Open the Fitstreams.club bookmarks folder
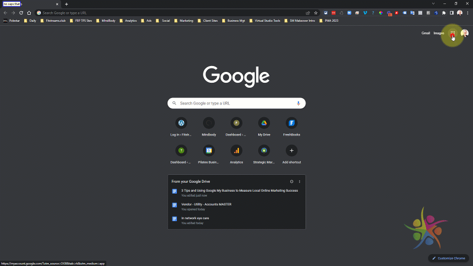Viewport: 473px width, 266px height. 53,21
